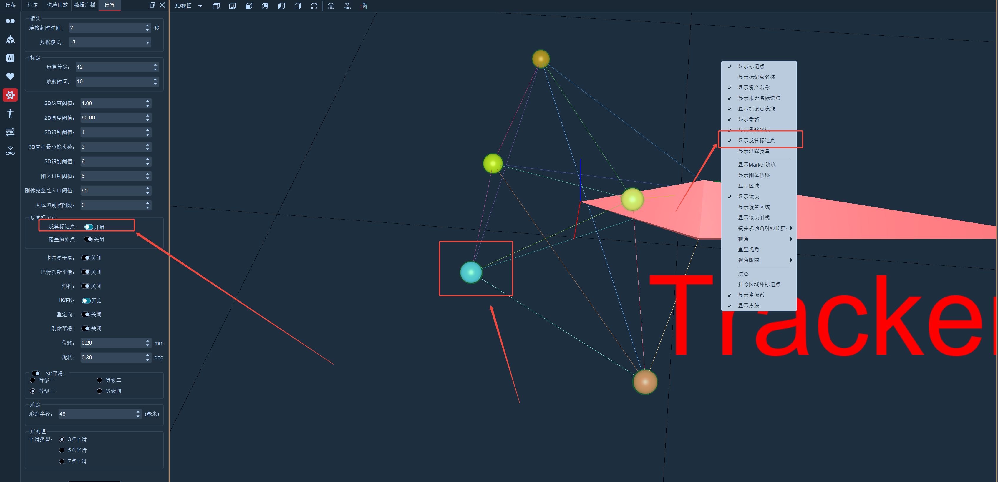Image resolution: width=998 pixels, height=482 pixels.
Task: Click the refresh view toolbar icon
Action: coord(314,6)
